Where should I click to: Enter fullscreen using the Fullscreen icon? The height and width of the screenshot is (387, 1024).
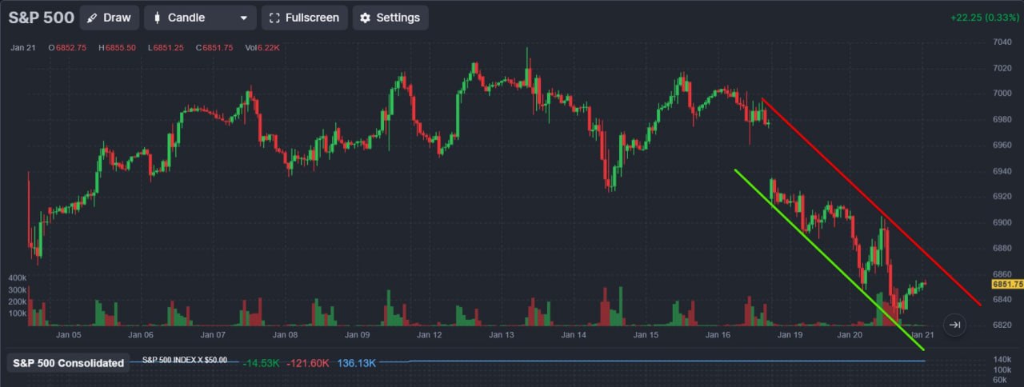point(274,18)
